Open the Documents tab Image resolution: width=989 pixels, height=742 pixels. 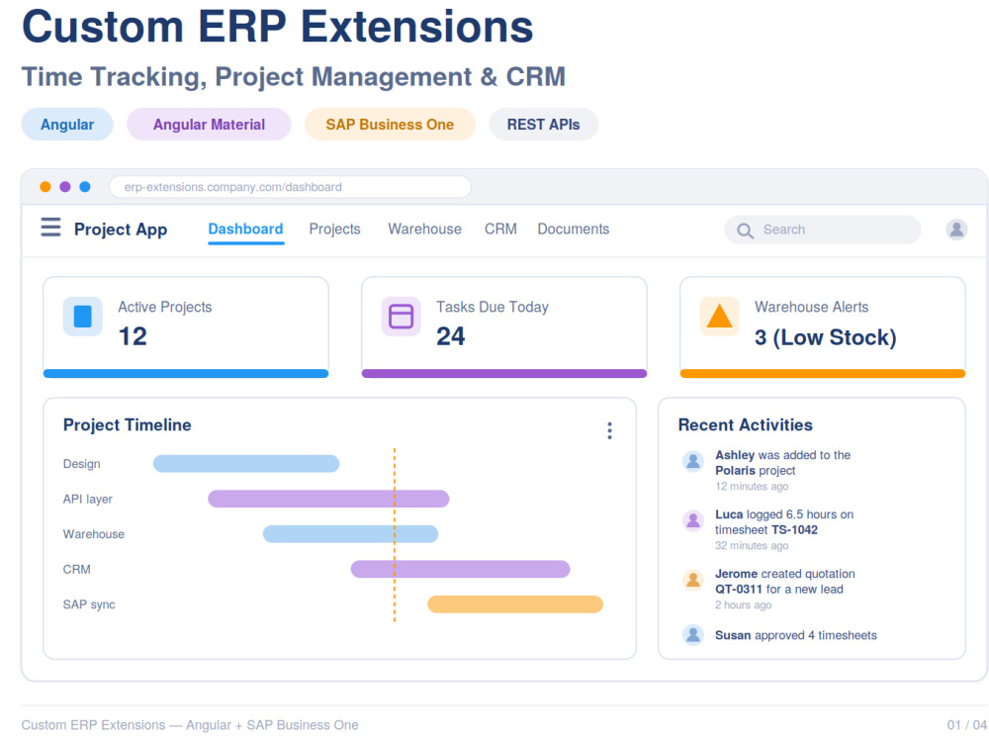pyautogui.click(x=574, y=230)
